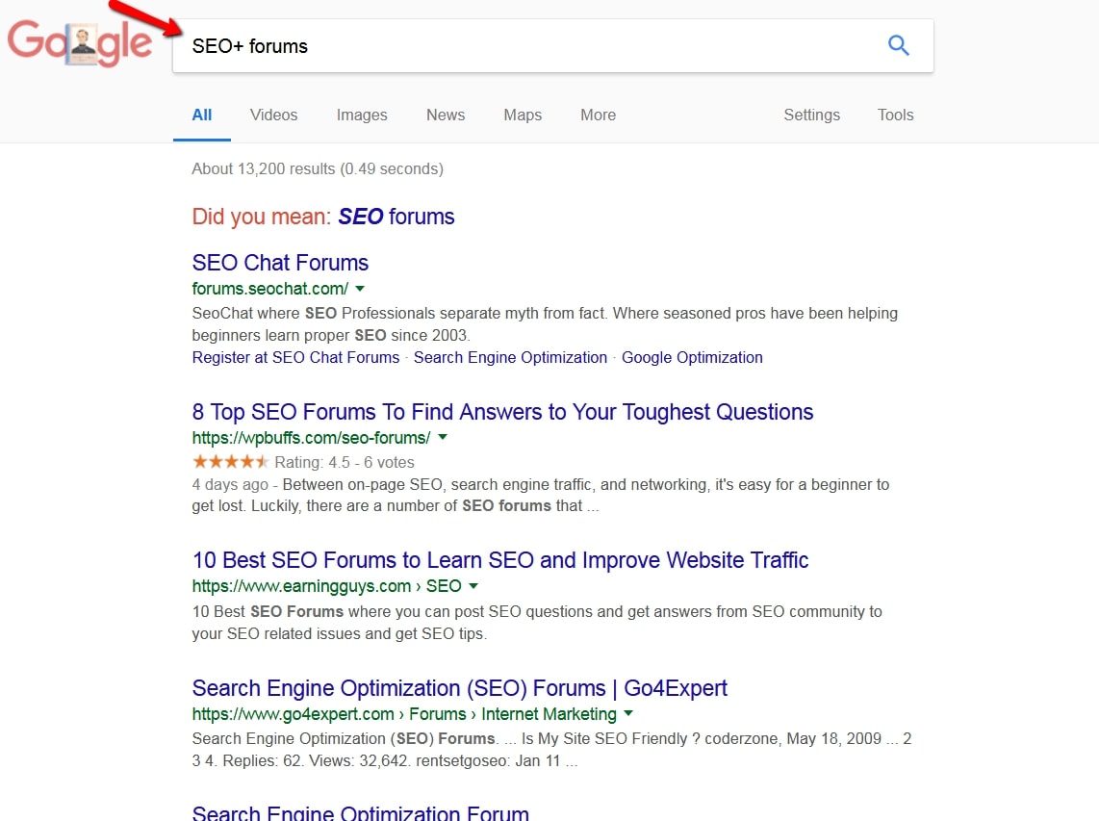Image resolution: width=1099 pixels, height=821 pixels.
Task: Open the Settings menu
Action: pyautogui.click(x=811, y=115)
